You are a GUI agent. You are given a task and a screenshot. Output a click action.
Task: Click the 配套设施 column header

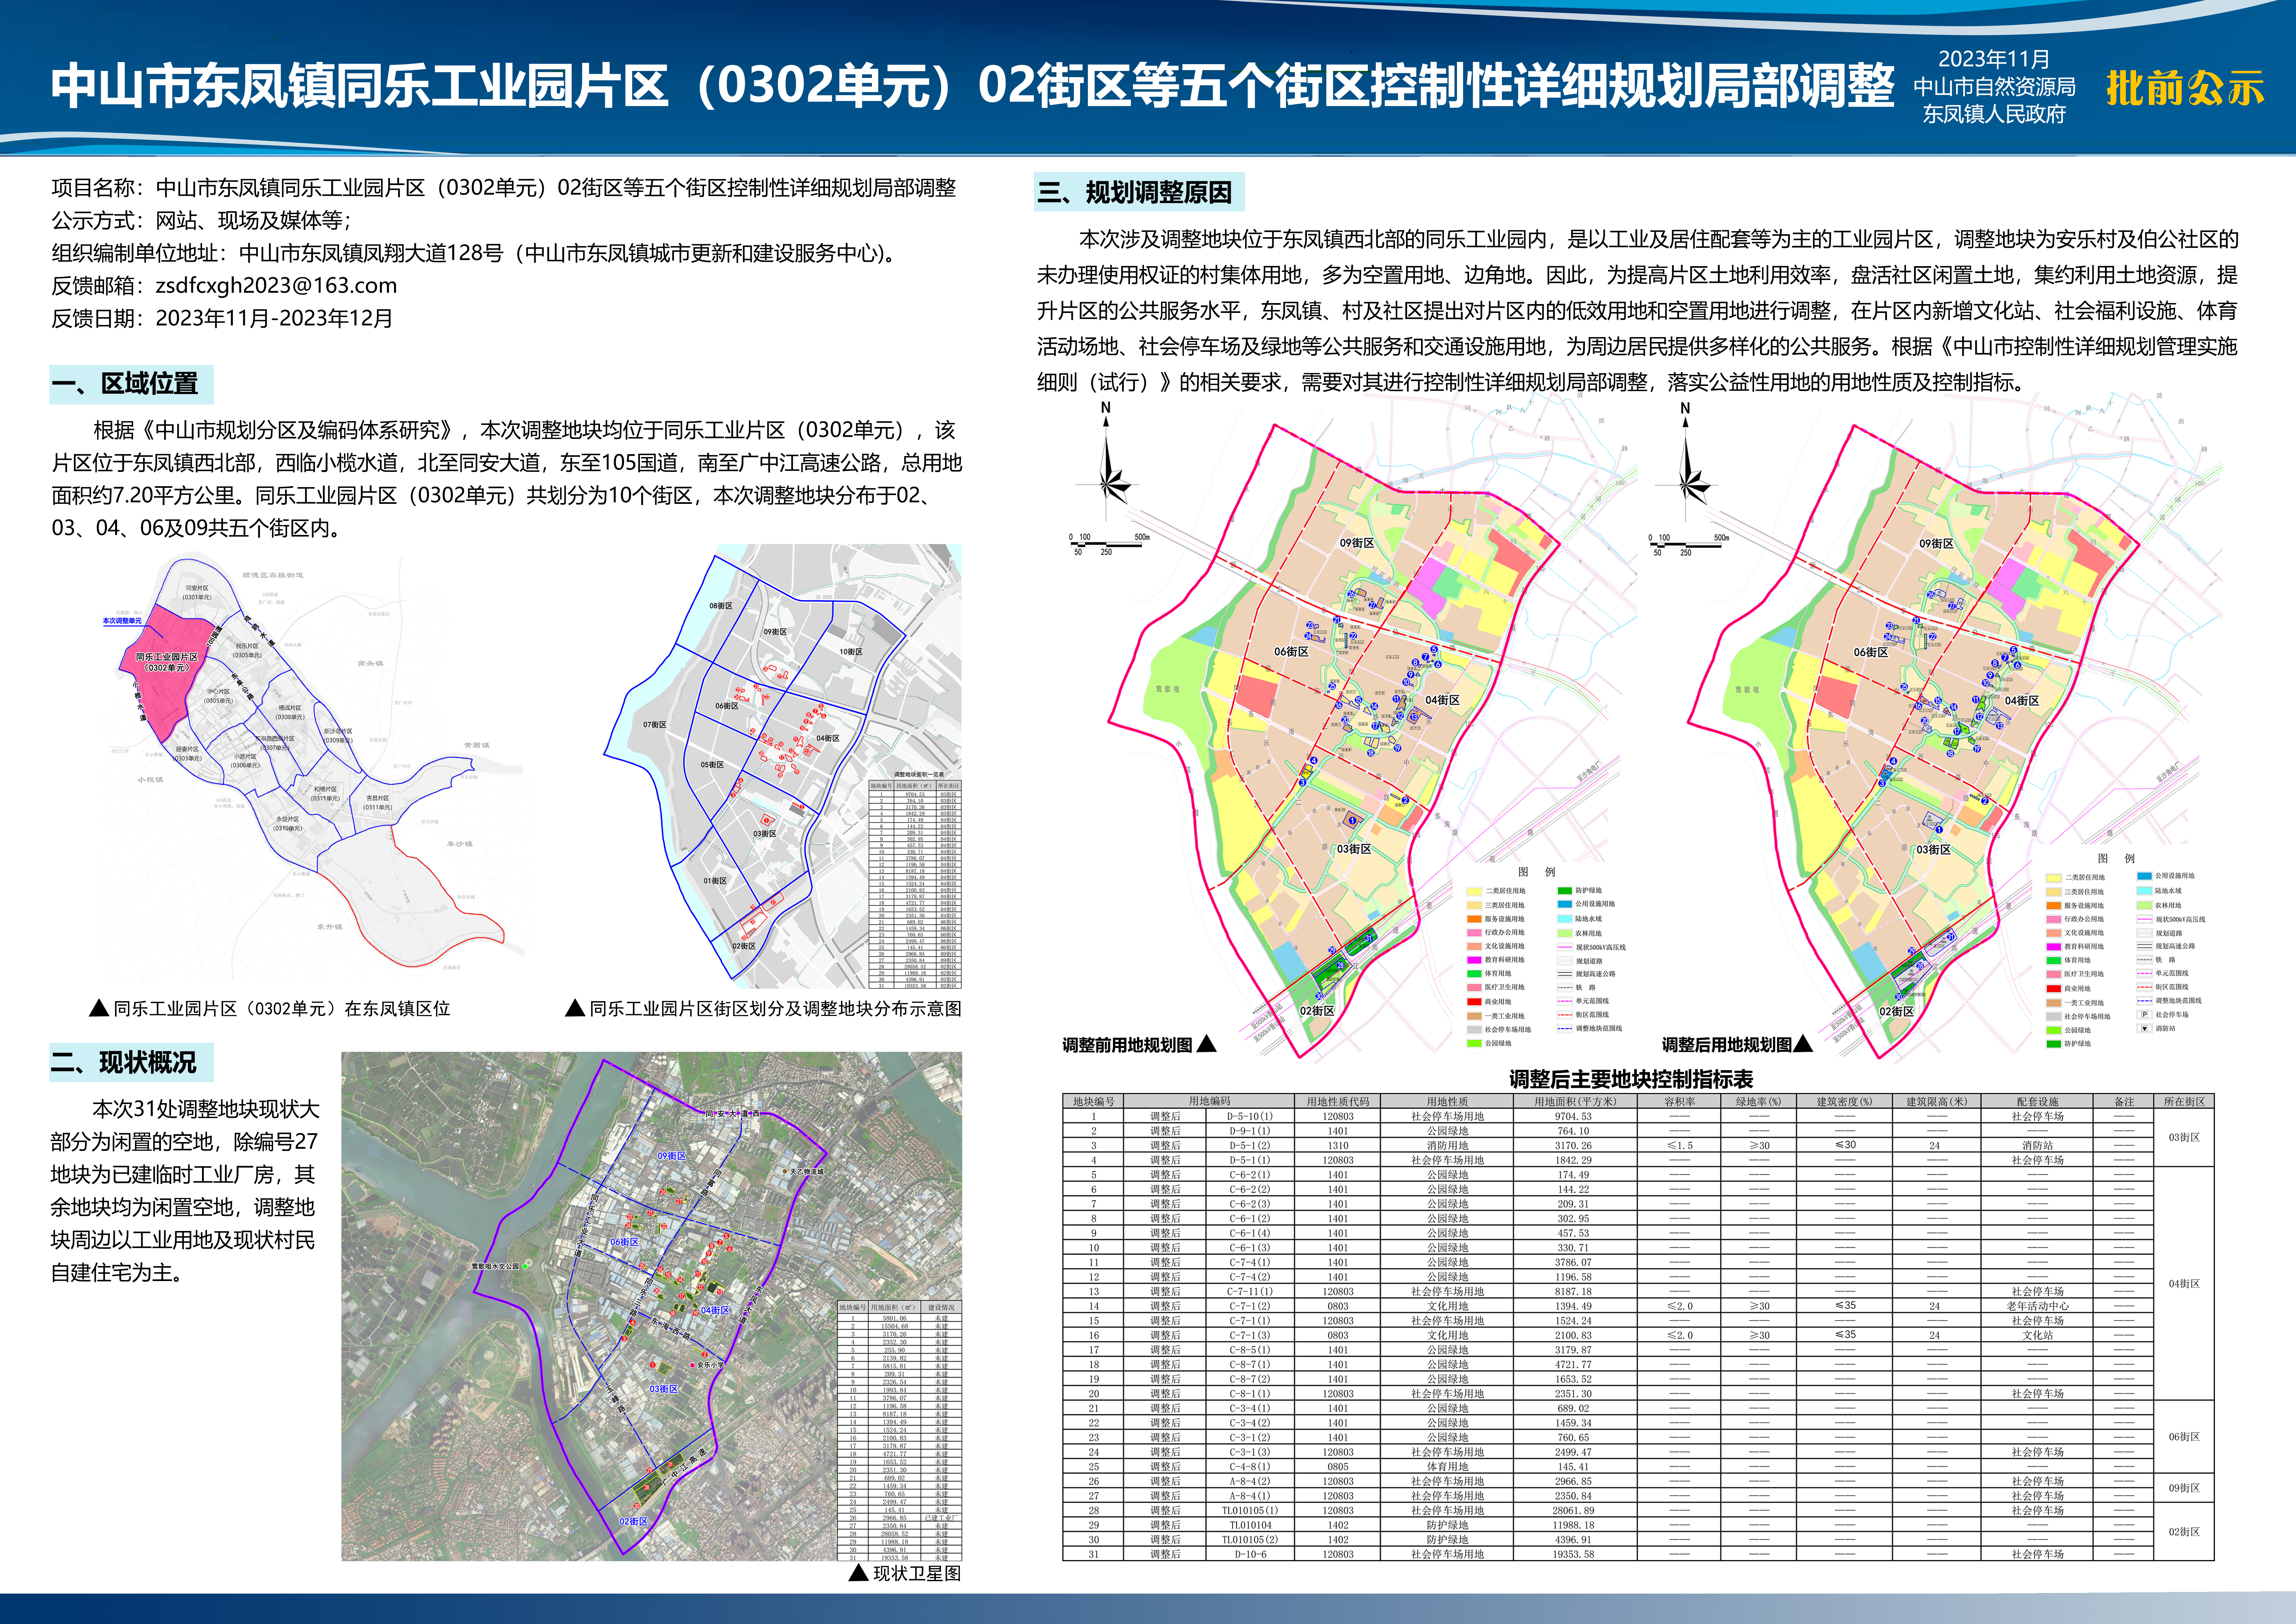2037,1101
